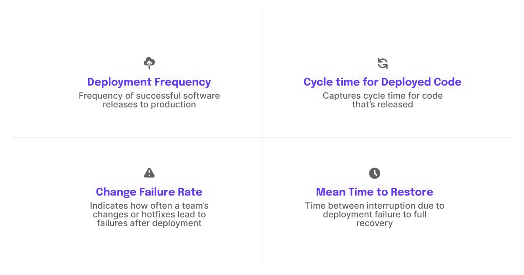Click the clock icon
Image resolution: width=524 pixels, height=275 pixels.
(374, 173)
